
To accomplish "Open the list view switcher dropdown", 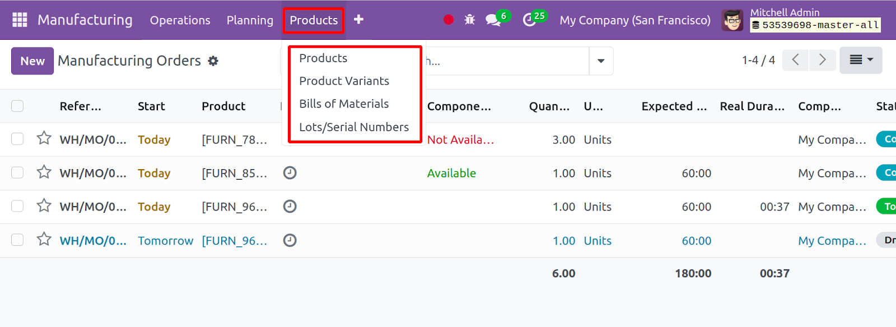I will tap(861, 60).
